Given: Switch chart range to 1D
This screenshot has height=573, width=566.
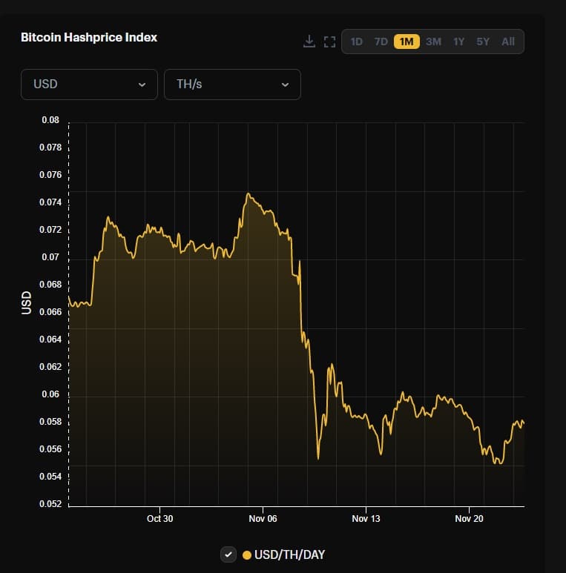Looking at the screenshot, I should [x=356, y=42].
